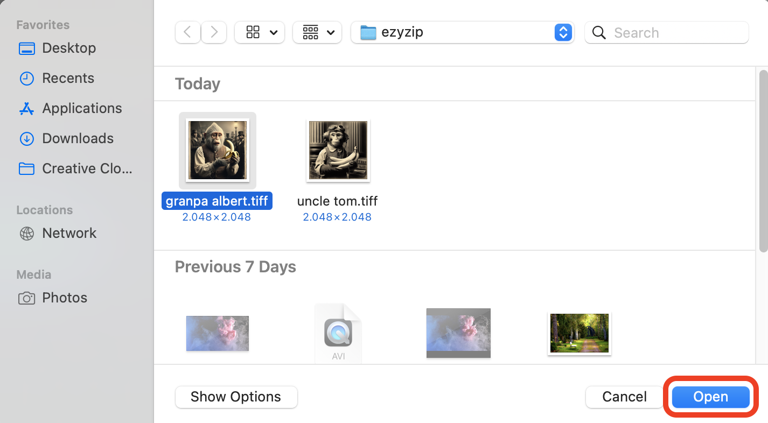Open the view layout dropdown
The image size is (768, 423).
click(x=260, y=32)
